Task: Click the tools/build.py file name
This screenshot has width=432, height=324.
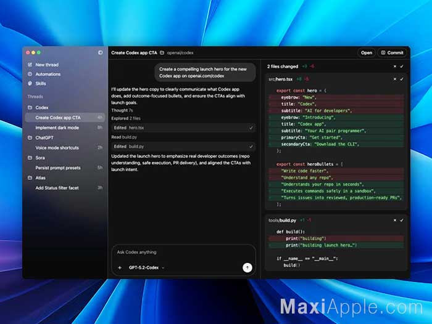Action: tap(282, 221)
